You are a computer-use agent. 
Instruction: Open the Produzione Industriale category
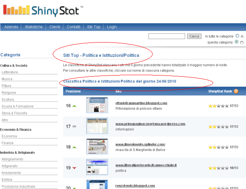pos(18,186)
